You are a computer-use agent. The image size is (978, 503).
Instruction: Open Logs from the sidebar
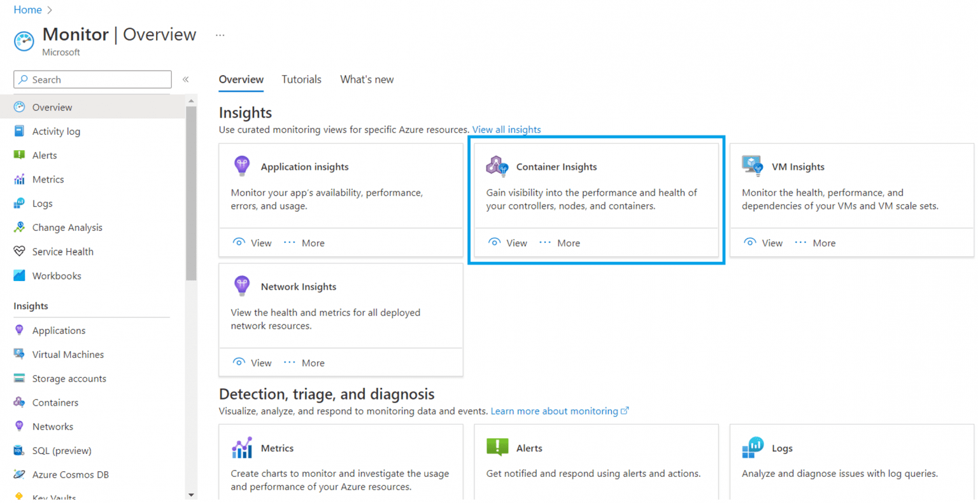pos(42,203)
